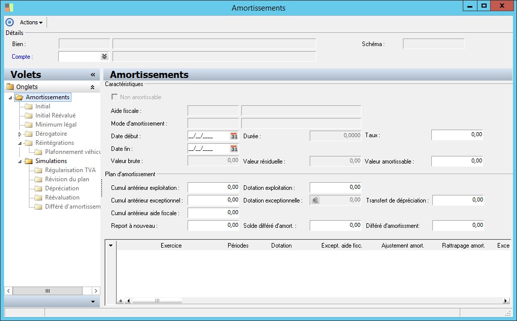Collapse the Onglets section
Image resolution: width=517 pixels, height=321 pixels.
point(93,87)
